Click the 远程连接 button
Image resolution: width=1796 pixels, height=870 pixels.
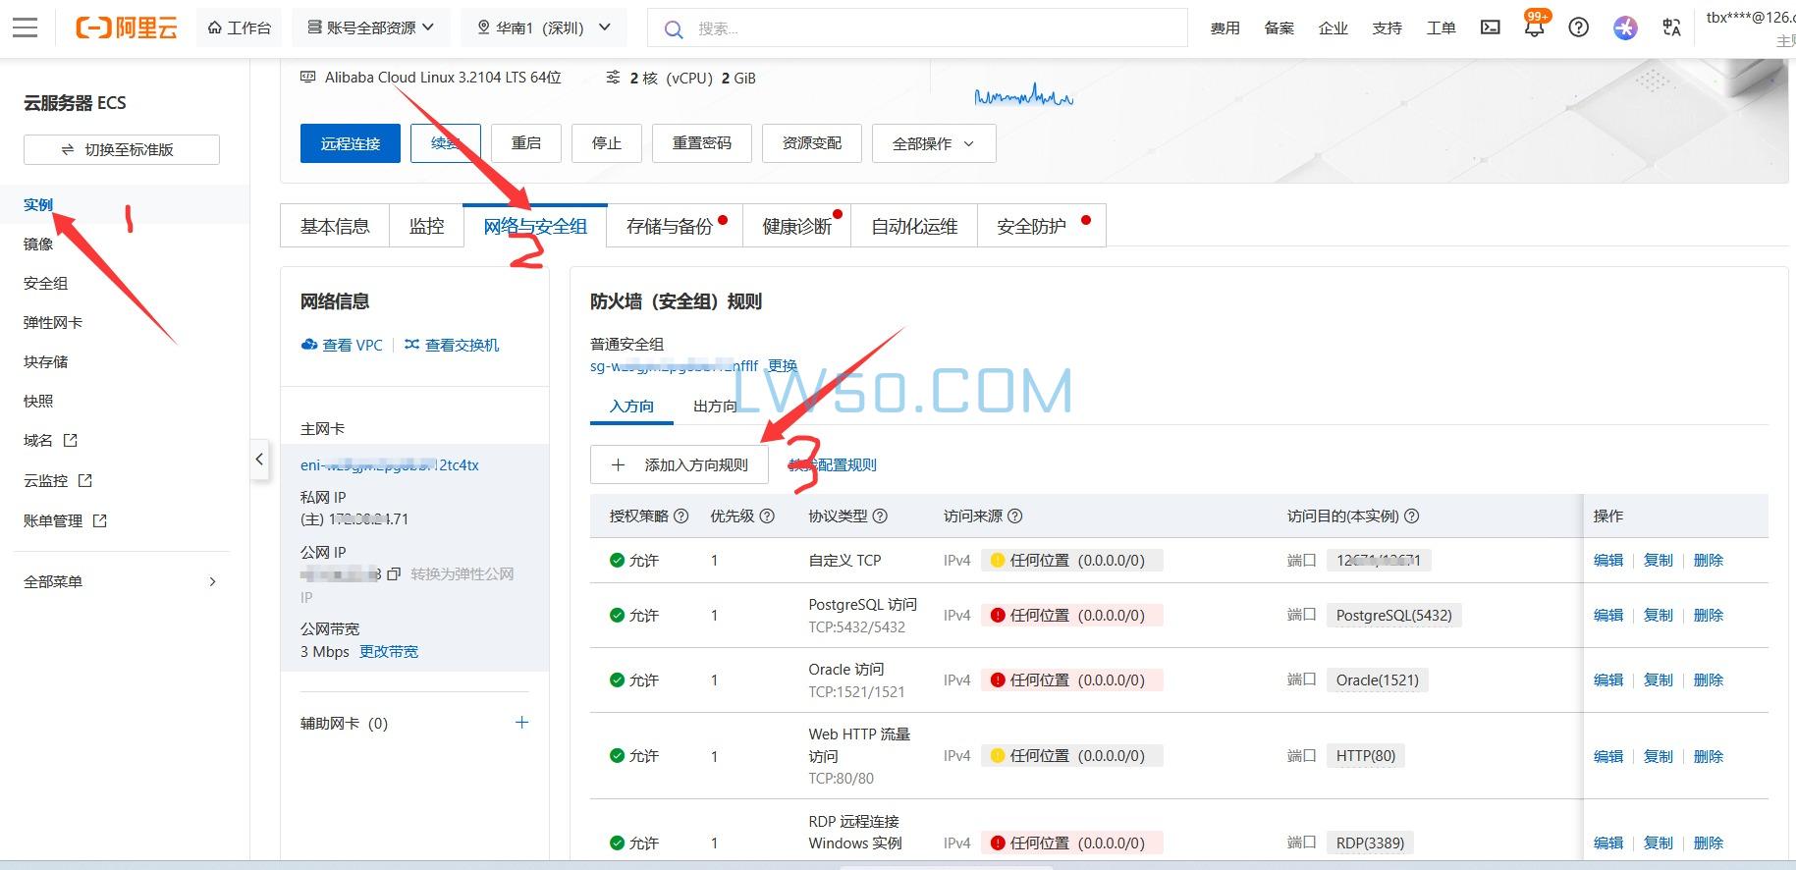coord(350,143)
